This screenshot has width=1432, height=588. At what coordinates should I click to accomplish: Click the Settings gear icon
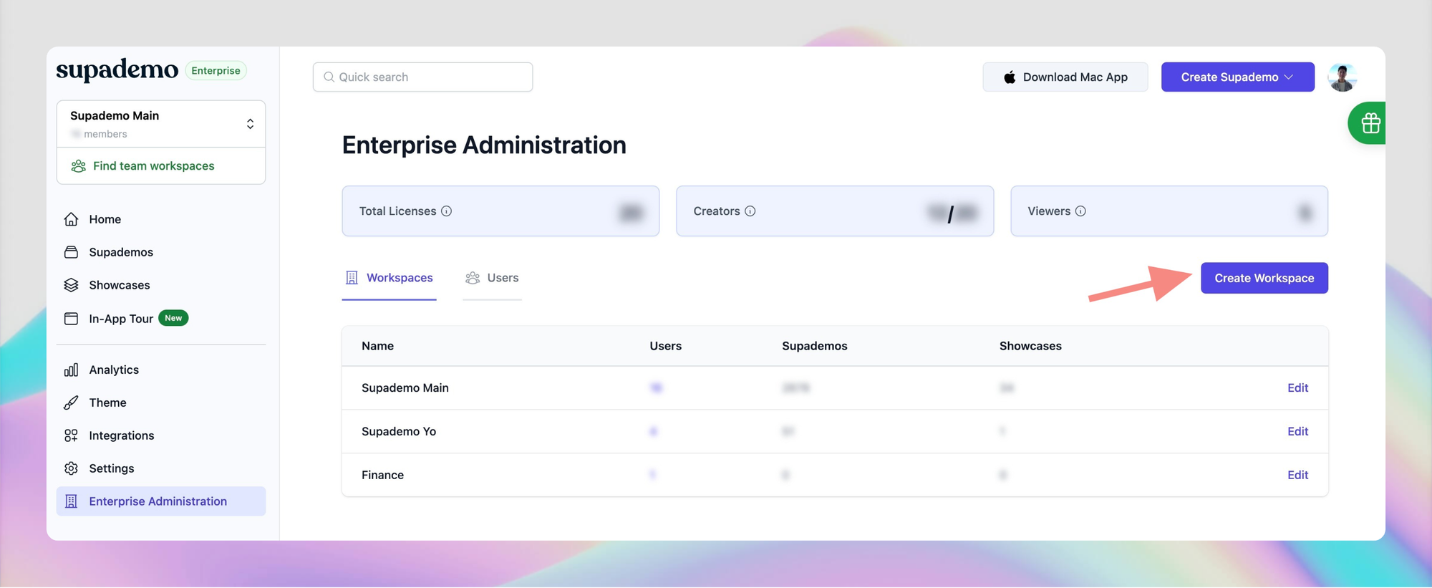[x=71, y=468]
